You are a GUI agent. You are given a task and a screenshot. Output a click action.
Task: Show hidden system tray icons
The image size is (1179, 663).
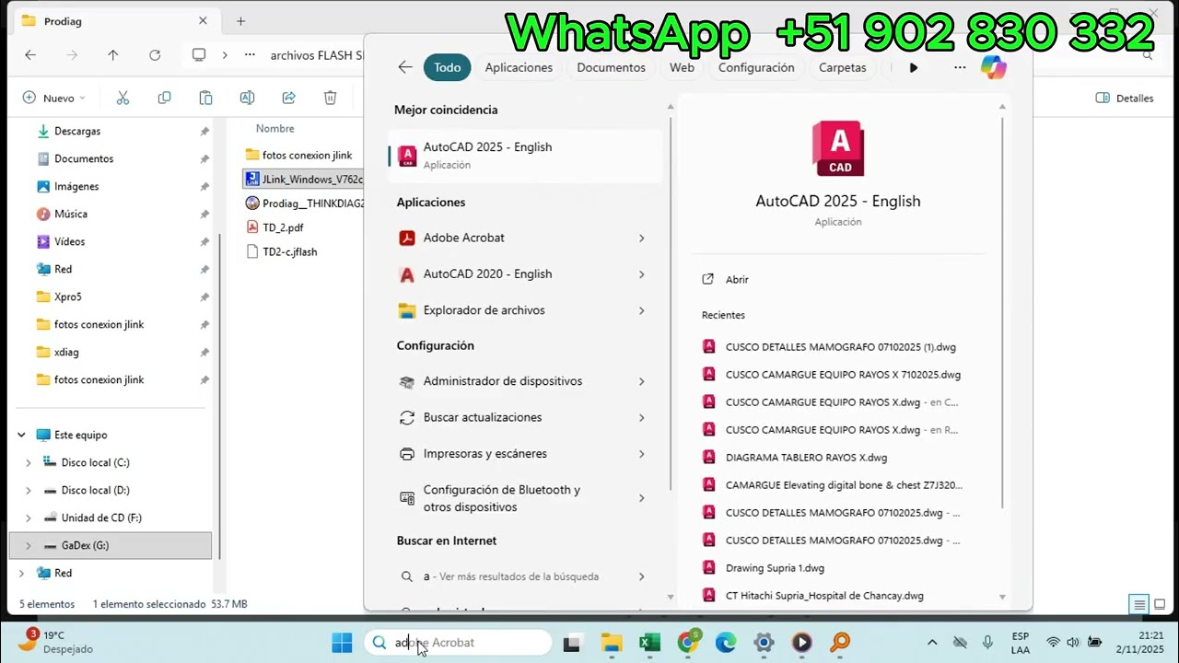(x=932, y=643)
